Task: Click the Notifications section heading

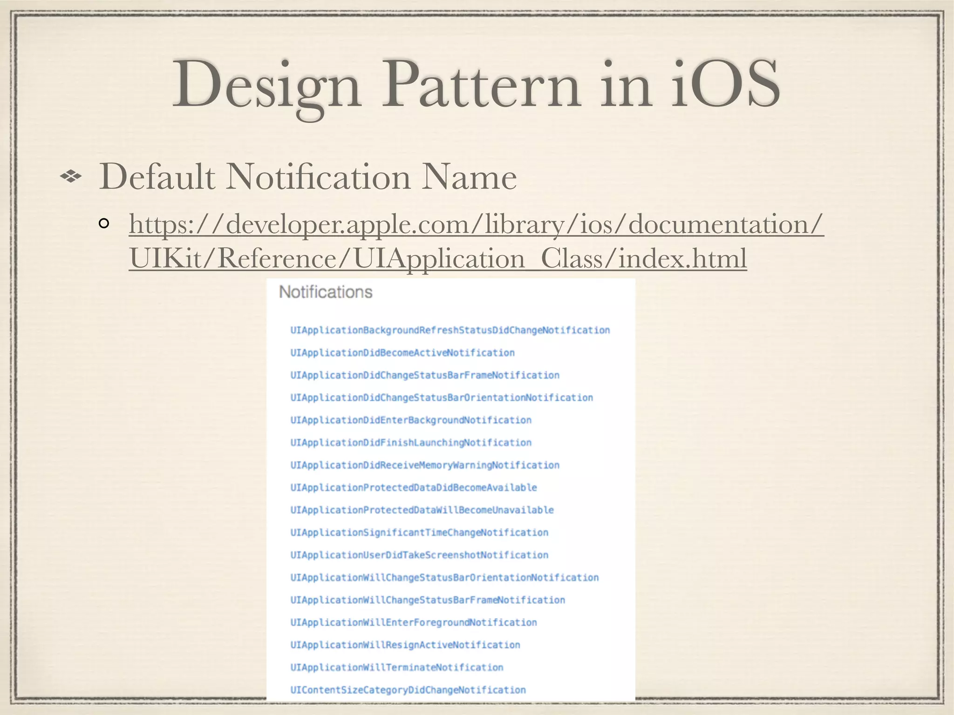Action: [x=326, y=292]
